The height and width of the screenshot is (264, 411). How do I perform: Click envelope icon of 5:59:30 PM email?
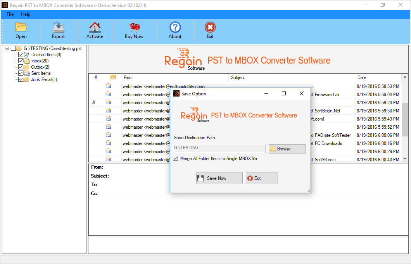tap(108, 110)
